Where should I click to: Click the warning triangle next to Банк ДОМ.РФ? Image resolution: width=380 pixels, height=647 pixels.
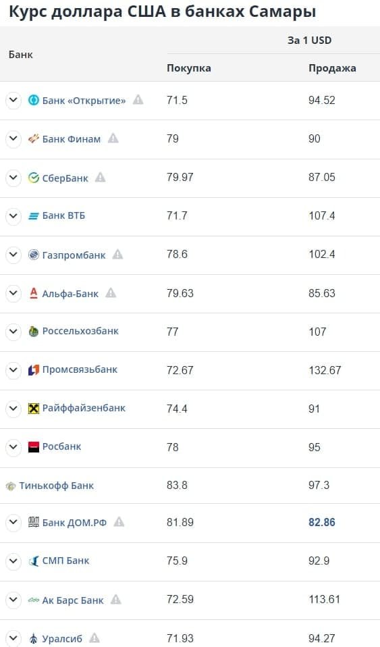(x=119, y=521)
